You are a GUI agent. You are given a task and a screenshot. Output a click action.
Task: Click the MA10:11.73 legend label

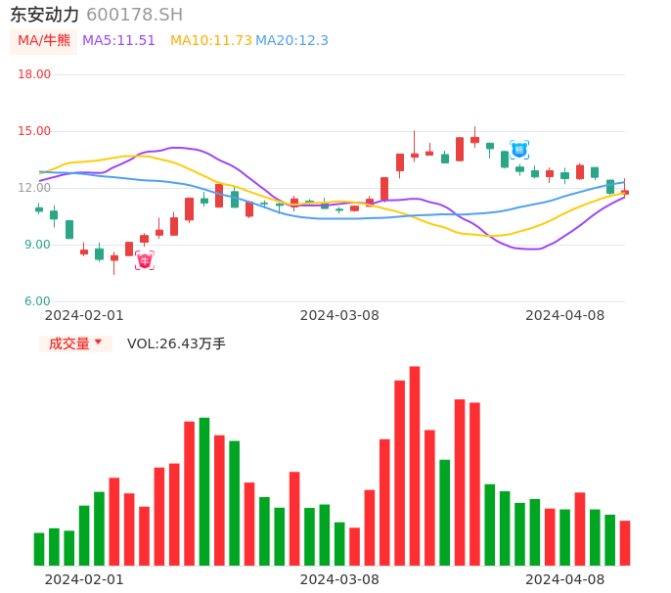click(211, 40)
